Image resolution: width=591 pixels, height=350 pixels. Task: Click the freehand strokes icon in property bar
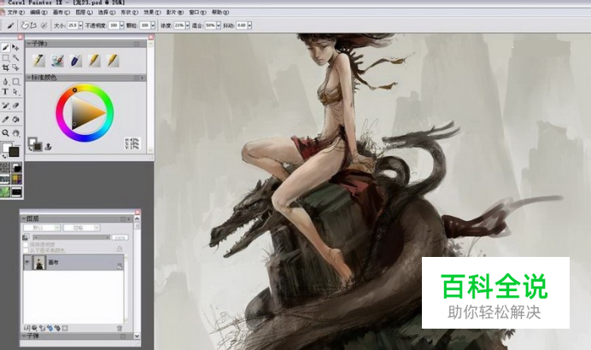click(x=25, y=26)
